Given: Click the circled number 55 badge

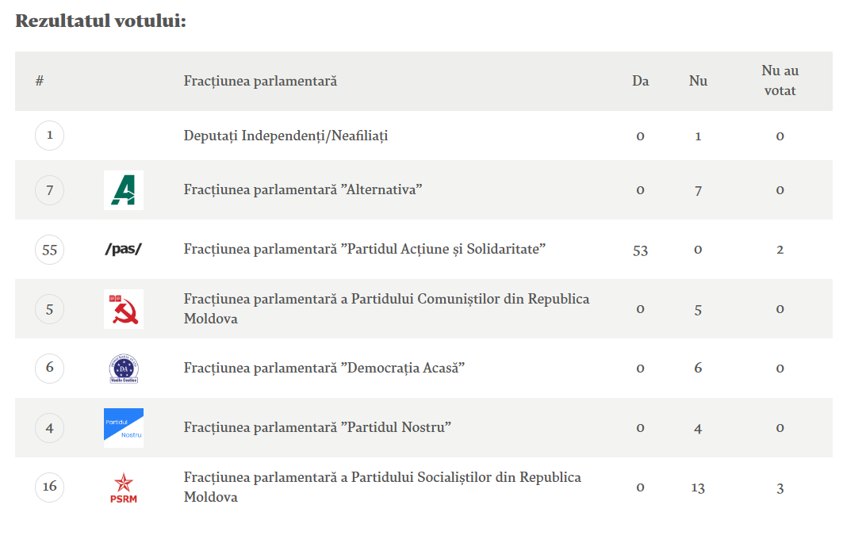Looking at the screenshot, I should (49, 250).
